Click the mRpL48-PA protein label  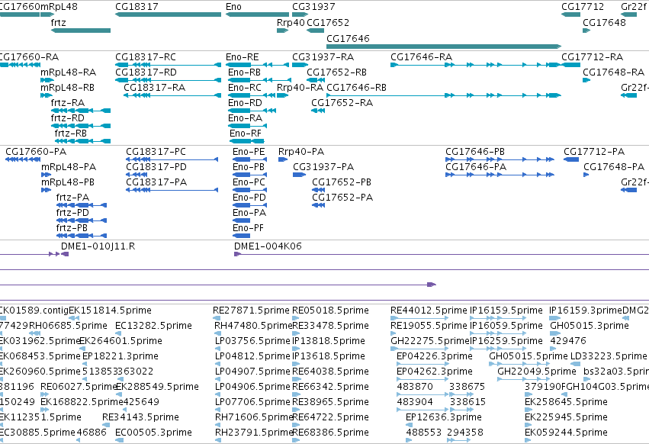point(69,167)
